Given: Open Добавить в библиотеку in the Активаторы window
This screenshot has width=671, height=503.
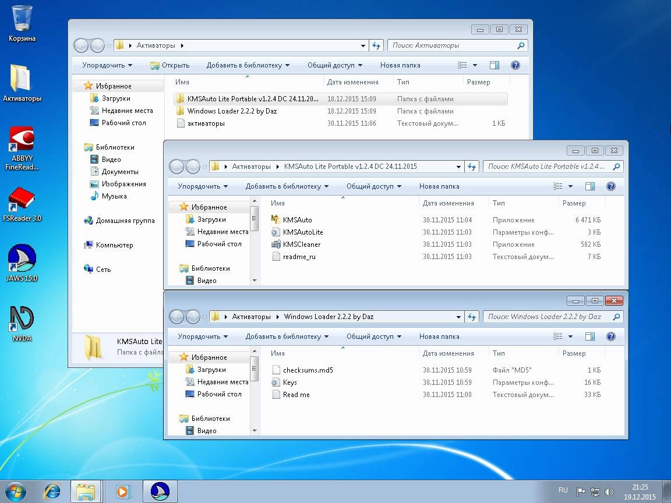Looking at the screenshot, I should pyautogui.click(x=248, y=65).
